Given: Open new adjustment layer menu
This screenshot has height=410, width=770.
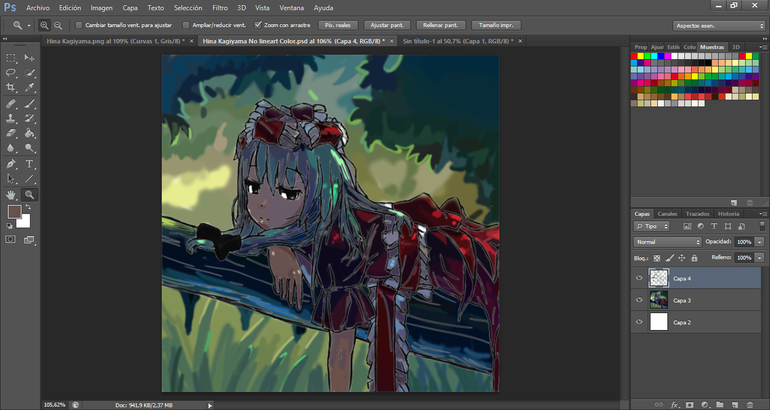Looking at the screenshot, I should point(705,404).
